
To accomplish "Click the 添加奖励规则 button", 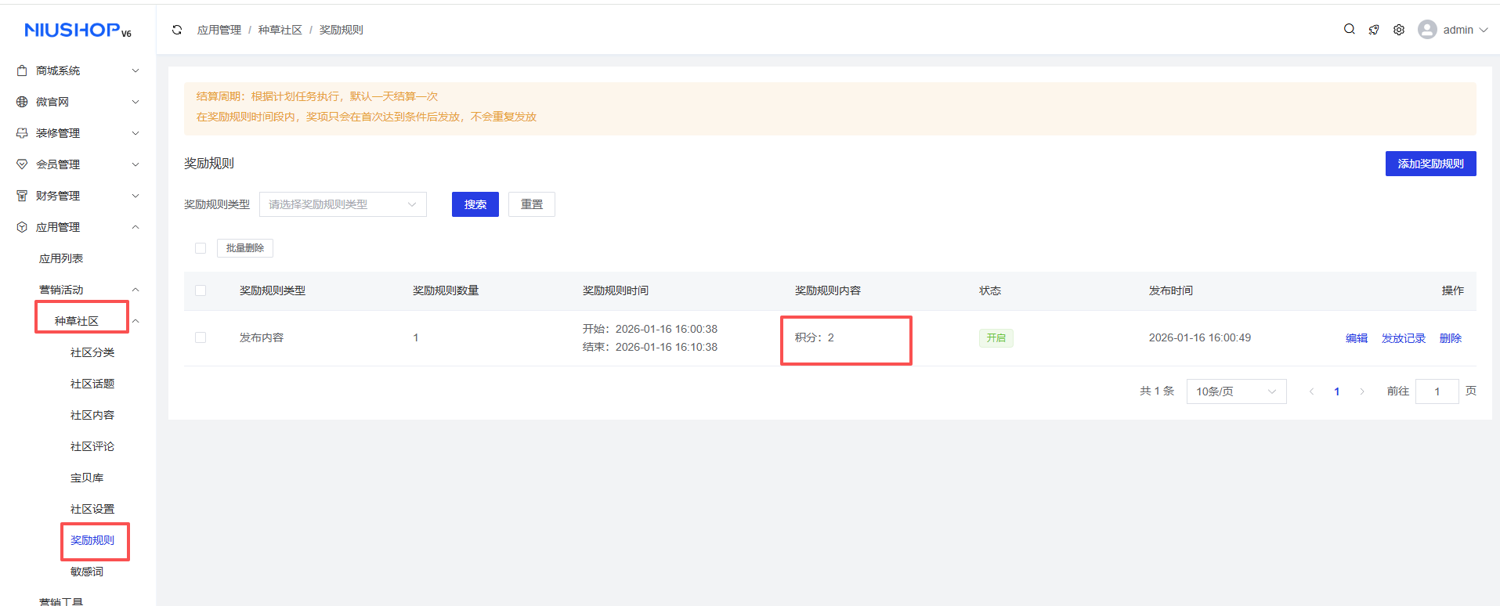I will click(1430, 164).
